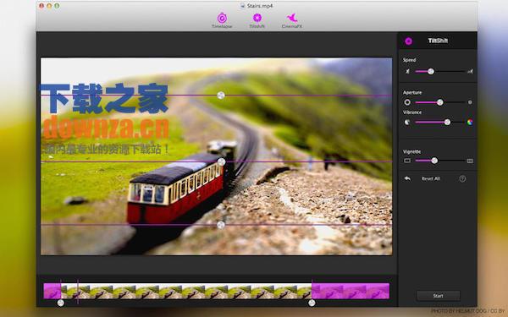508x317 pixels.
Task: Grab the middle focus line handle in preview
Action: coord(221,161)
